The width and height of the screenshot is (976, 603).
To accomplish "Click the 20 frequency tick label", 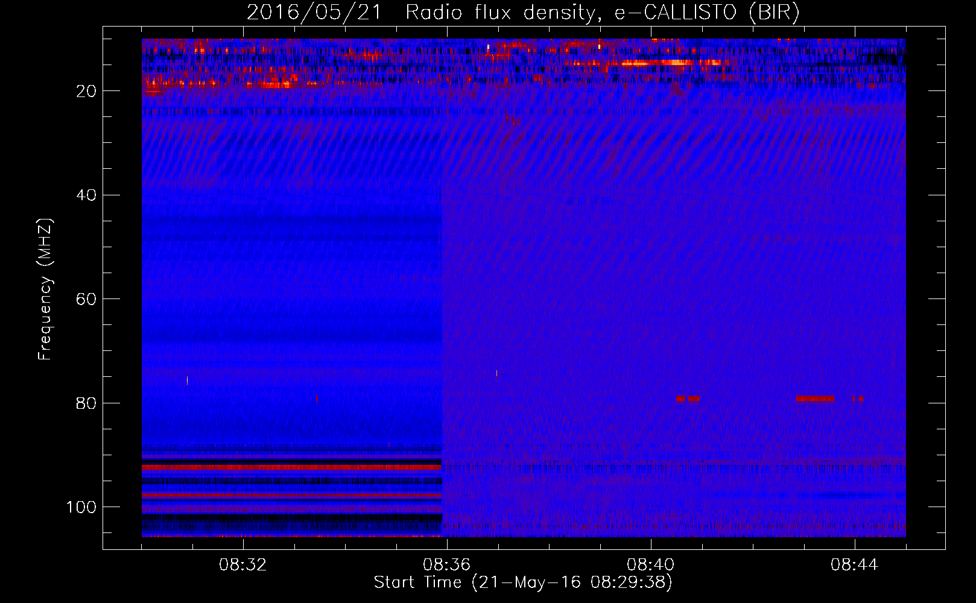I will (87, 91).
